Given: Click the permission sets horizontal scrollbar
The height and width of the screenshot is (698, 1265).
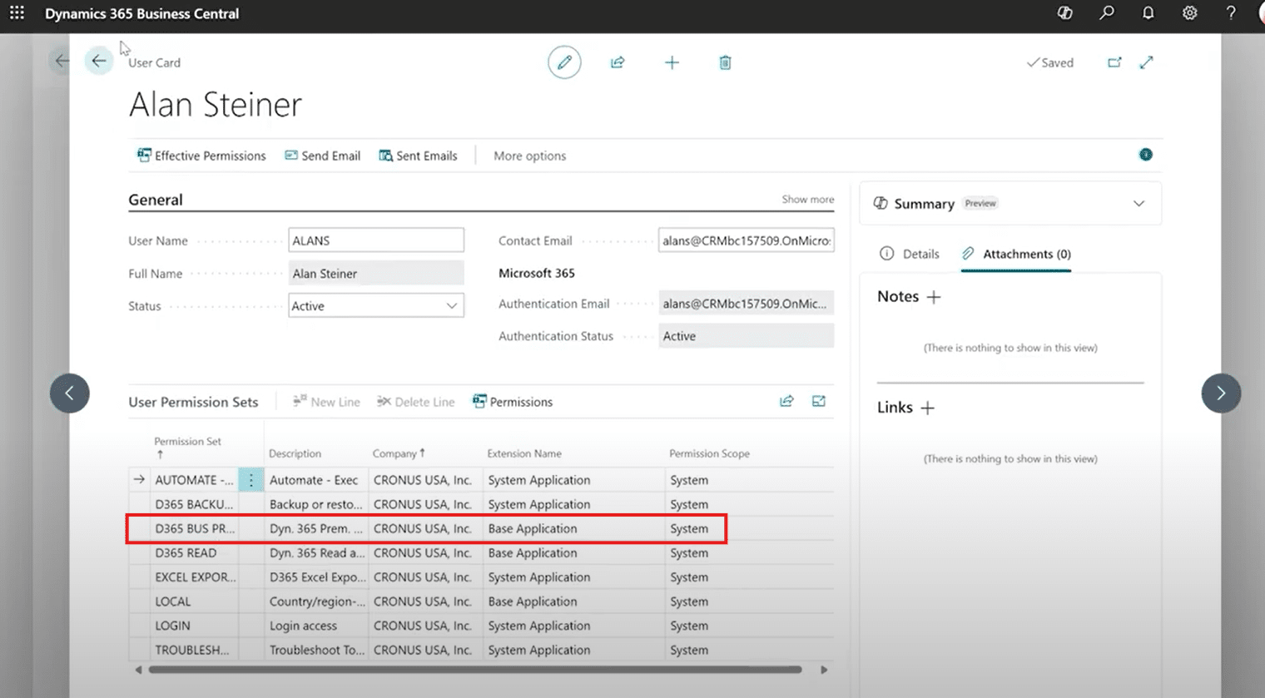Looking at the screenshot, I should click(474, 670).
